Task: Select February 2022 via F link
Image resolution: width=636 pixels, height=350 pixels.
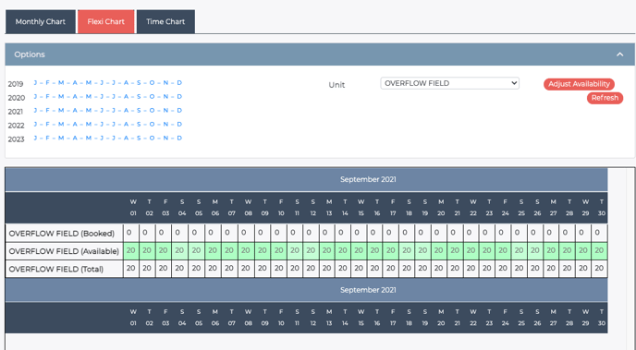Action: (47, 124)
